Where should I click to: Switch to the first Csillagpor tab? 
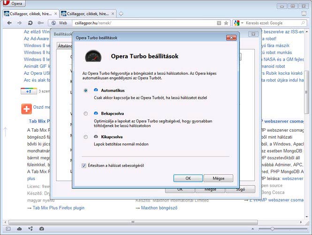pos(30,14)
